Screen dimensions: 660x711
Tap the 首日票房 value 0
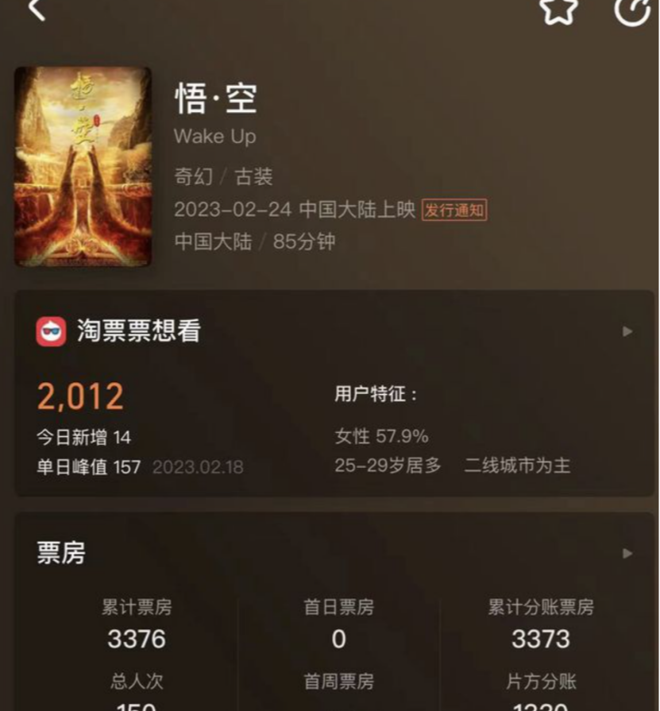point(338,639)
